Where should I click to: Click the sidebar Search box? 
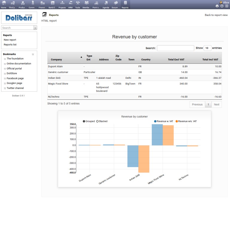click(x=17, y=28)
